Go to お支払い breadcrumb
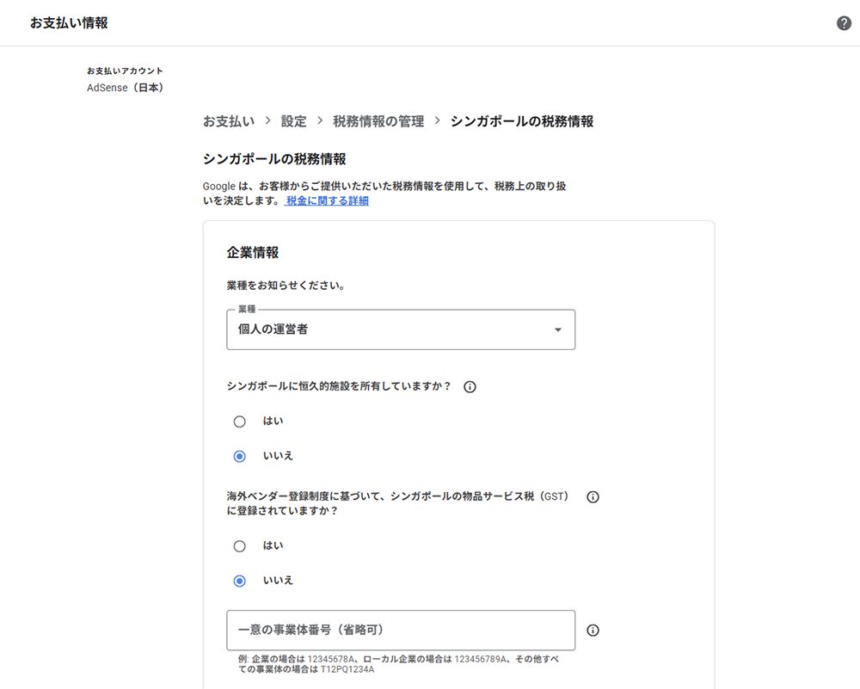860x689 pixels. tap(229, 121)
